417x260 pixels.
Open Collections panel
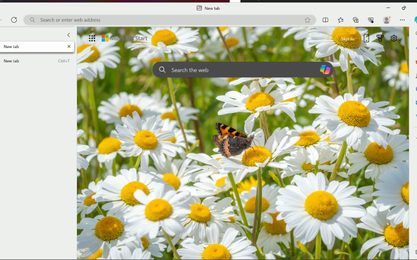(x=356, y=20)
